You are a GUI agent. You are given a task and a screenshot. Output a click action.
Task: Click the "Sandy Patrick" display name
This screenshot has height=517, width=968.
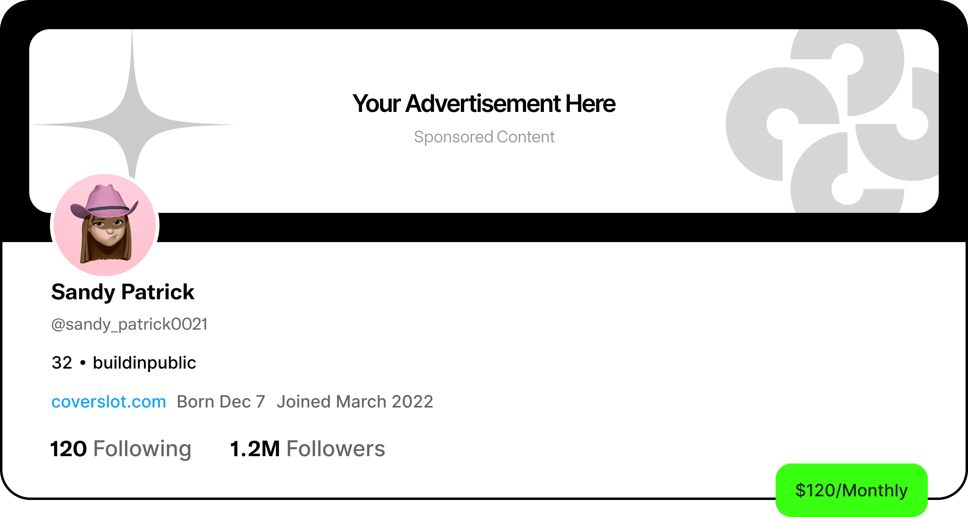(x=123, y=292)
